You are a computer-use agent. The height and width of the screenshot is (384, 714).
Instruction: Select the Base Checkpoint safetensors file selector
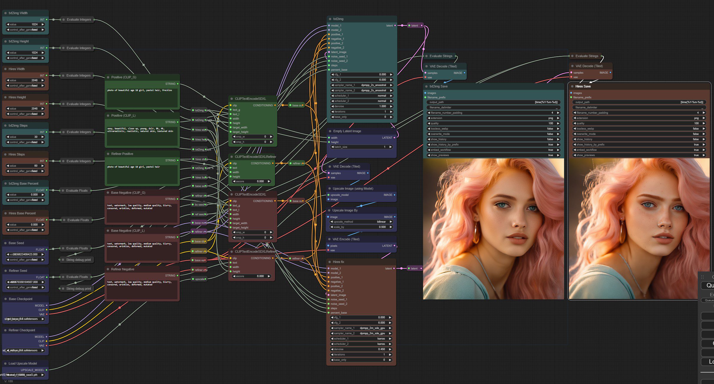point(25,319)
